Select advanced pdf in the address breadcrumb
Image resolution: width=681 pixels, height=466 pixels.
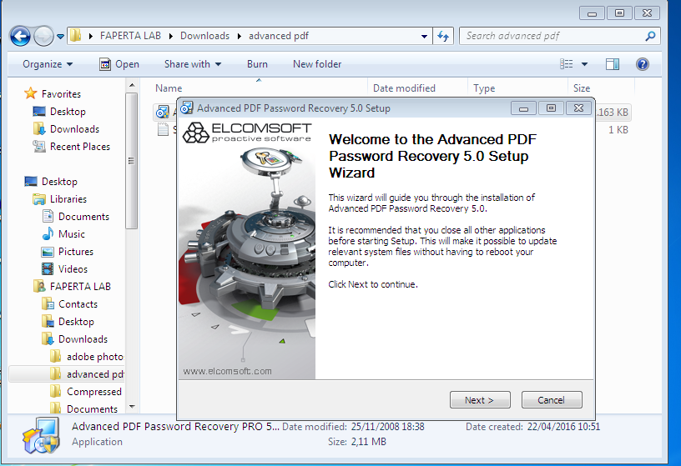point(279,36)
